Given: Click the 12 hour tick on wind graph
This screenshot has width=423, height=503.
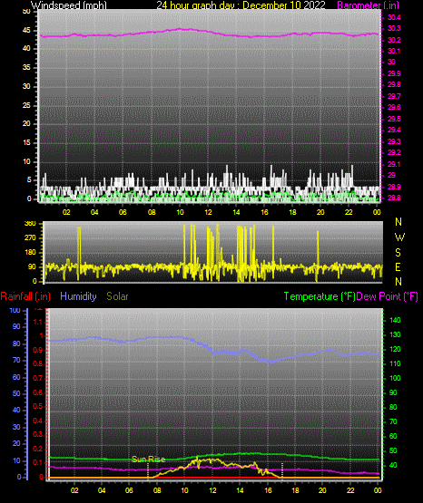Looking at the screenshot, I should click(x=208, y=212).
